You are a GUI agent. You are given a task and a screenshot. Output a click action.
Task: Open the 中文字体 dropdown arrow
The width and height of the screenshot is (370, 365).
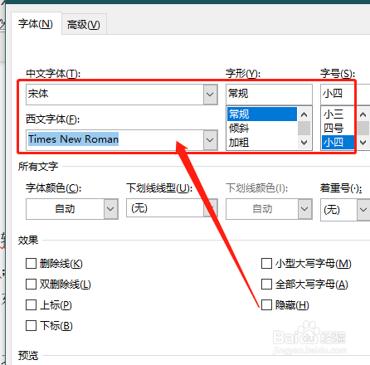210,95
